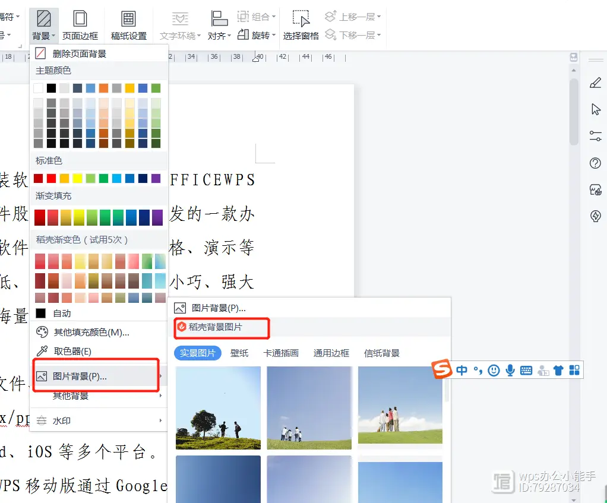Open the help question mark icon
The height and width of the screenshot is (503, 607).
tap(595, 163)
